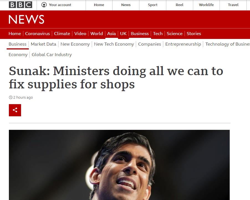This screenshot has height=200, width=250.
Task: Open Your account profile icon
Action: [x=44, y=5]
